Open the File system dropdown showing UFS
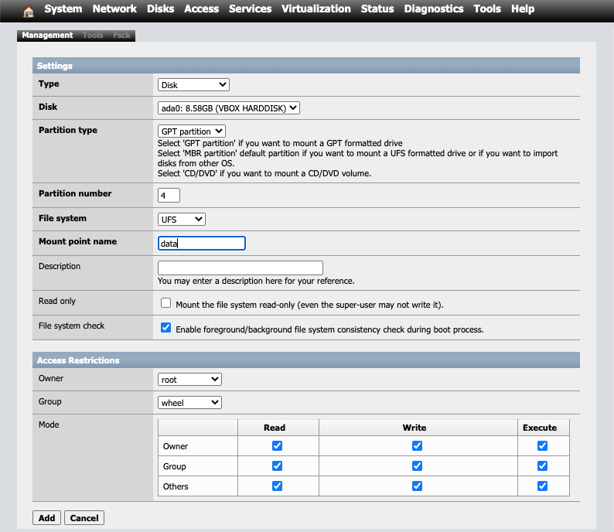 coord(181,220)
